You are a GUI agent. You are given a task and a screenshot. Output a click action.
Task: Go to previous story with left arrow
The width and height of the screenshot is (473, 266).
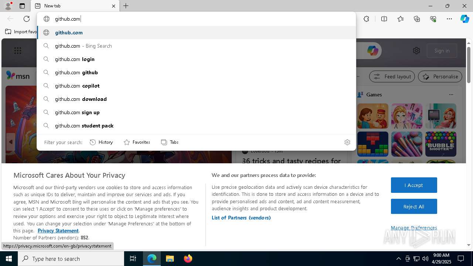(11, 142)
